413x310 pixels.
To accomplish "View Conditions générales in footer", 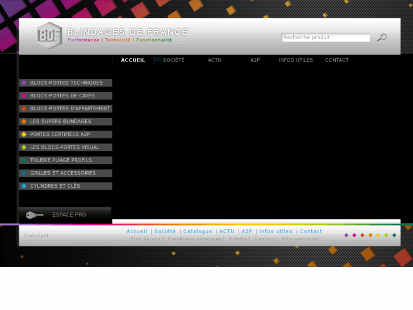I will (x=194, y=239).
